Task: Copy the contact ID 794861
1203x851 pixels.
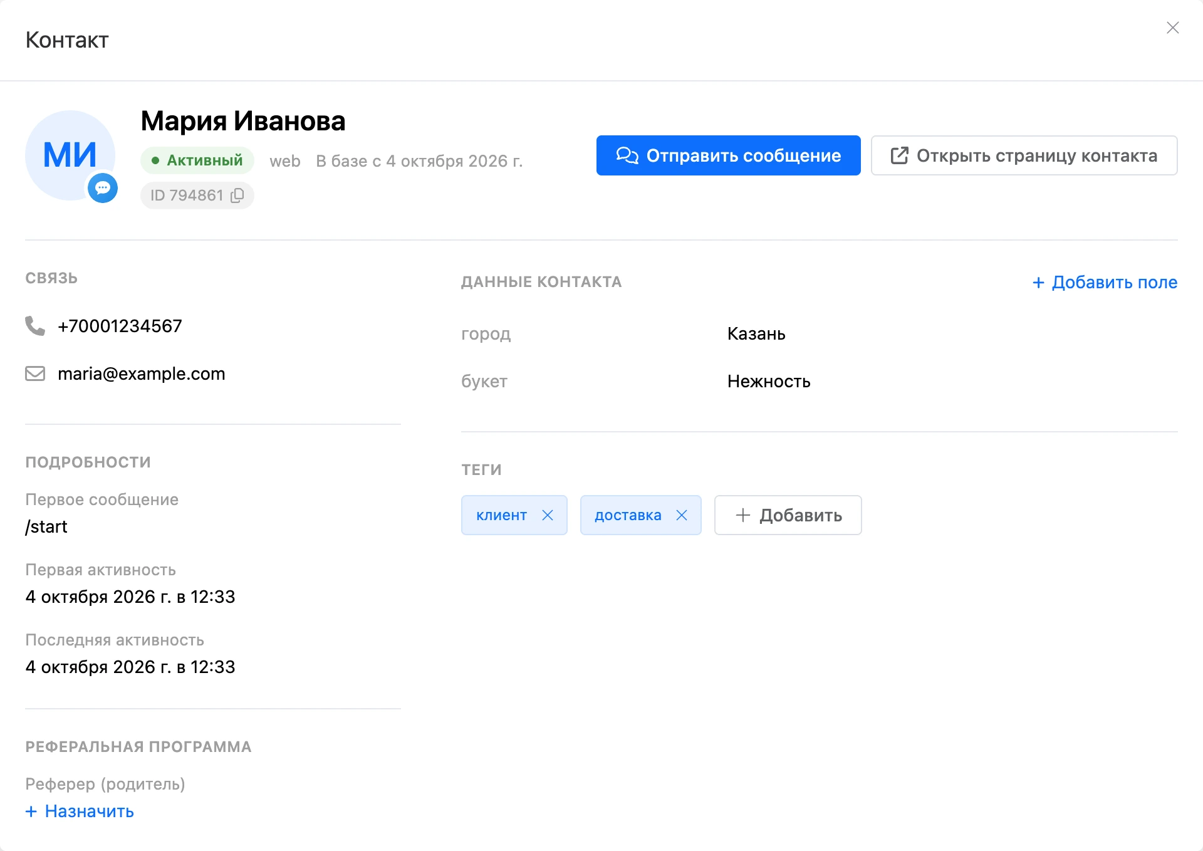Action: coord(237,196)
